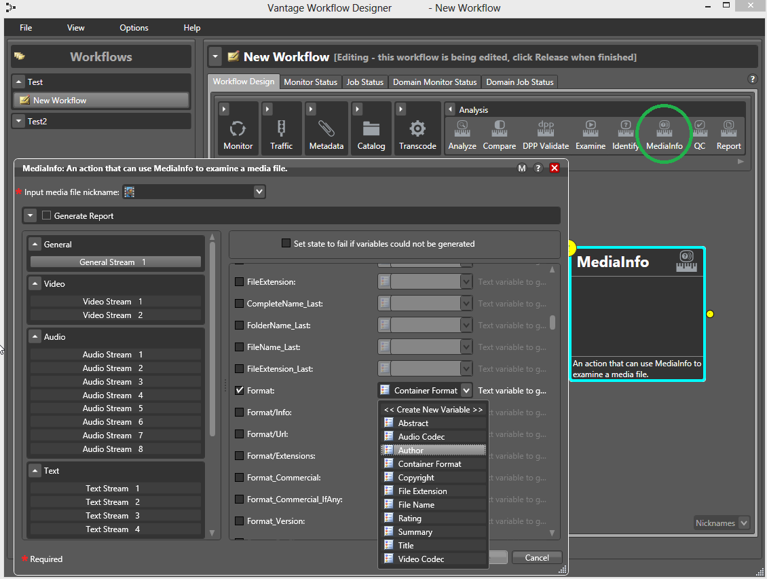The height and width of the screenshot is (579, 767).
Task: Check the CompleteName_Last checkbox
Action: point(239,304)
